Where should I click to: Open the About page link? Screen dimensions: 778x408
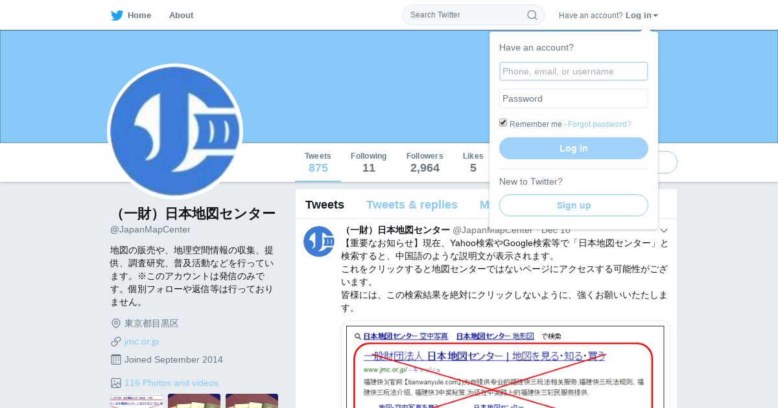coord(181,15)
